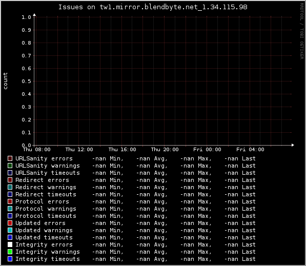The height and width of the screenshot is (266, 306).
Task: Click the URLSanity warnings green swatch
Action: (x=10, y=166)
